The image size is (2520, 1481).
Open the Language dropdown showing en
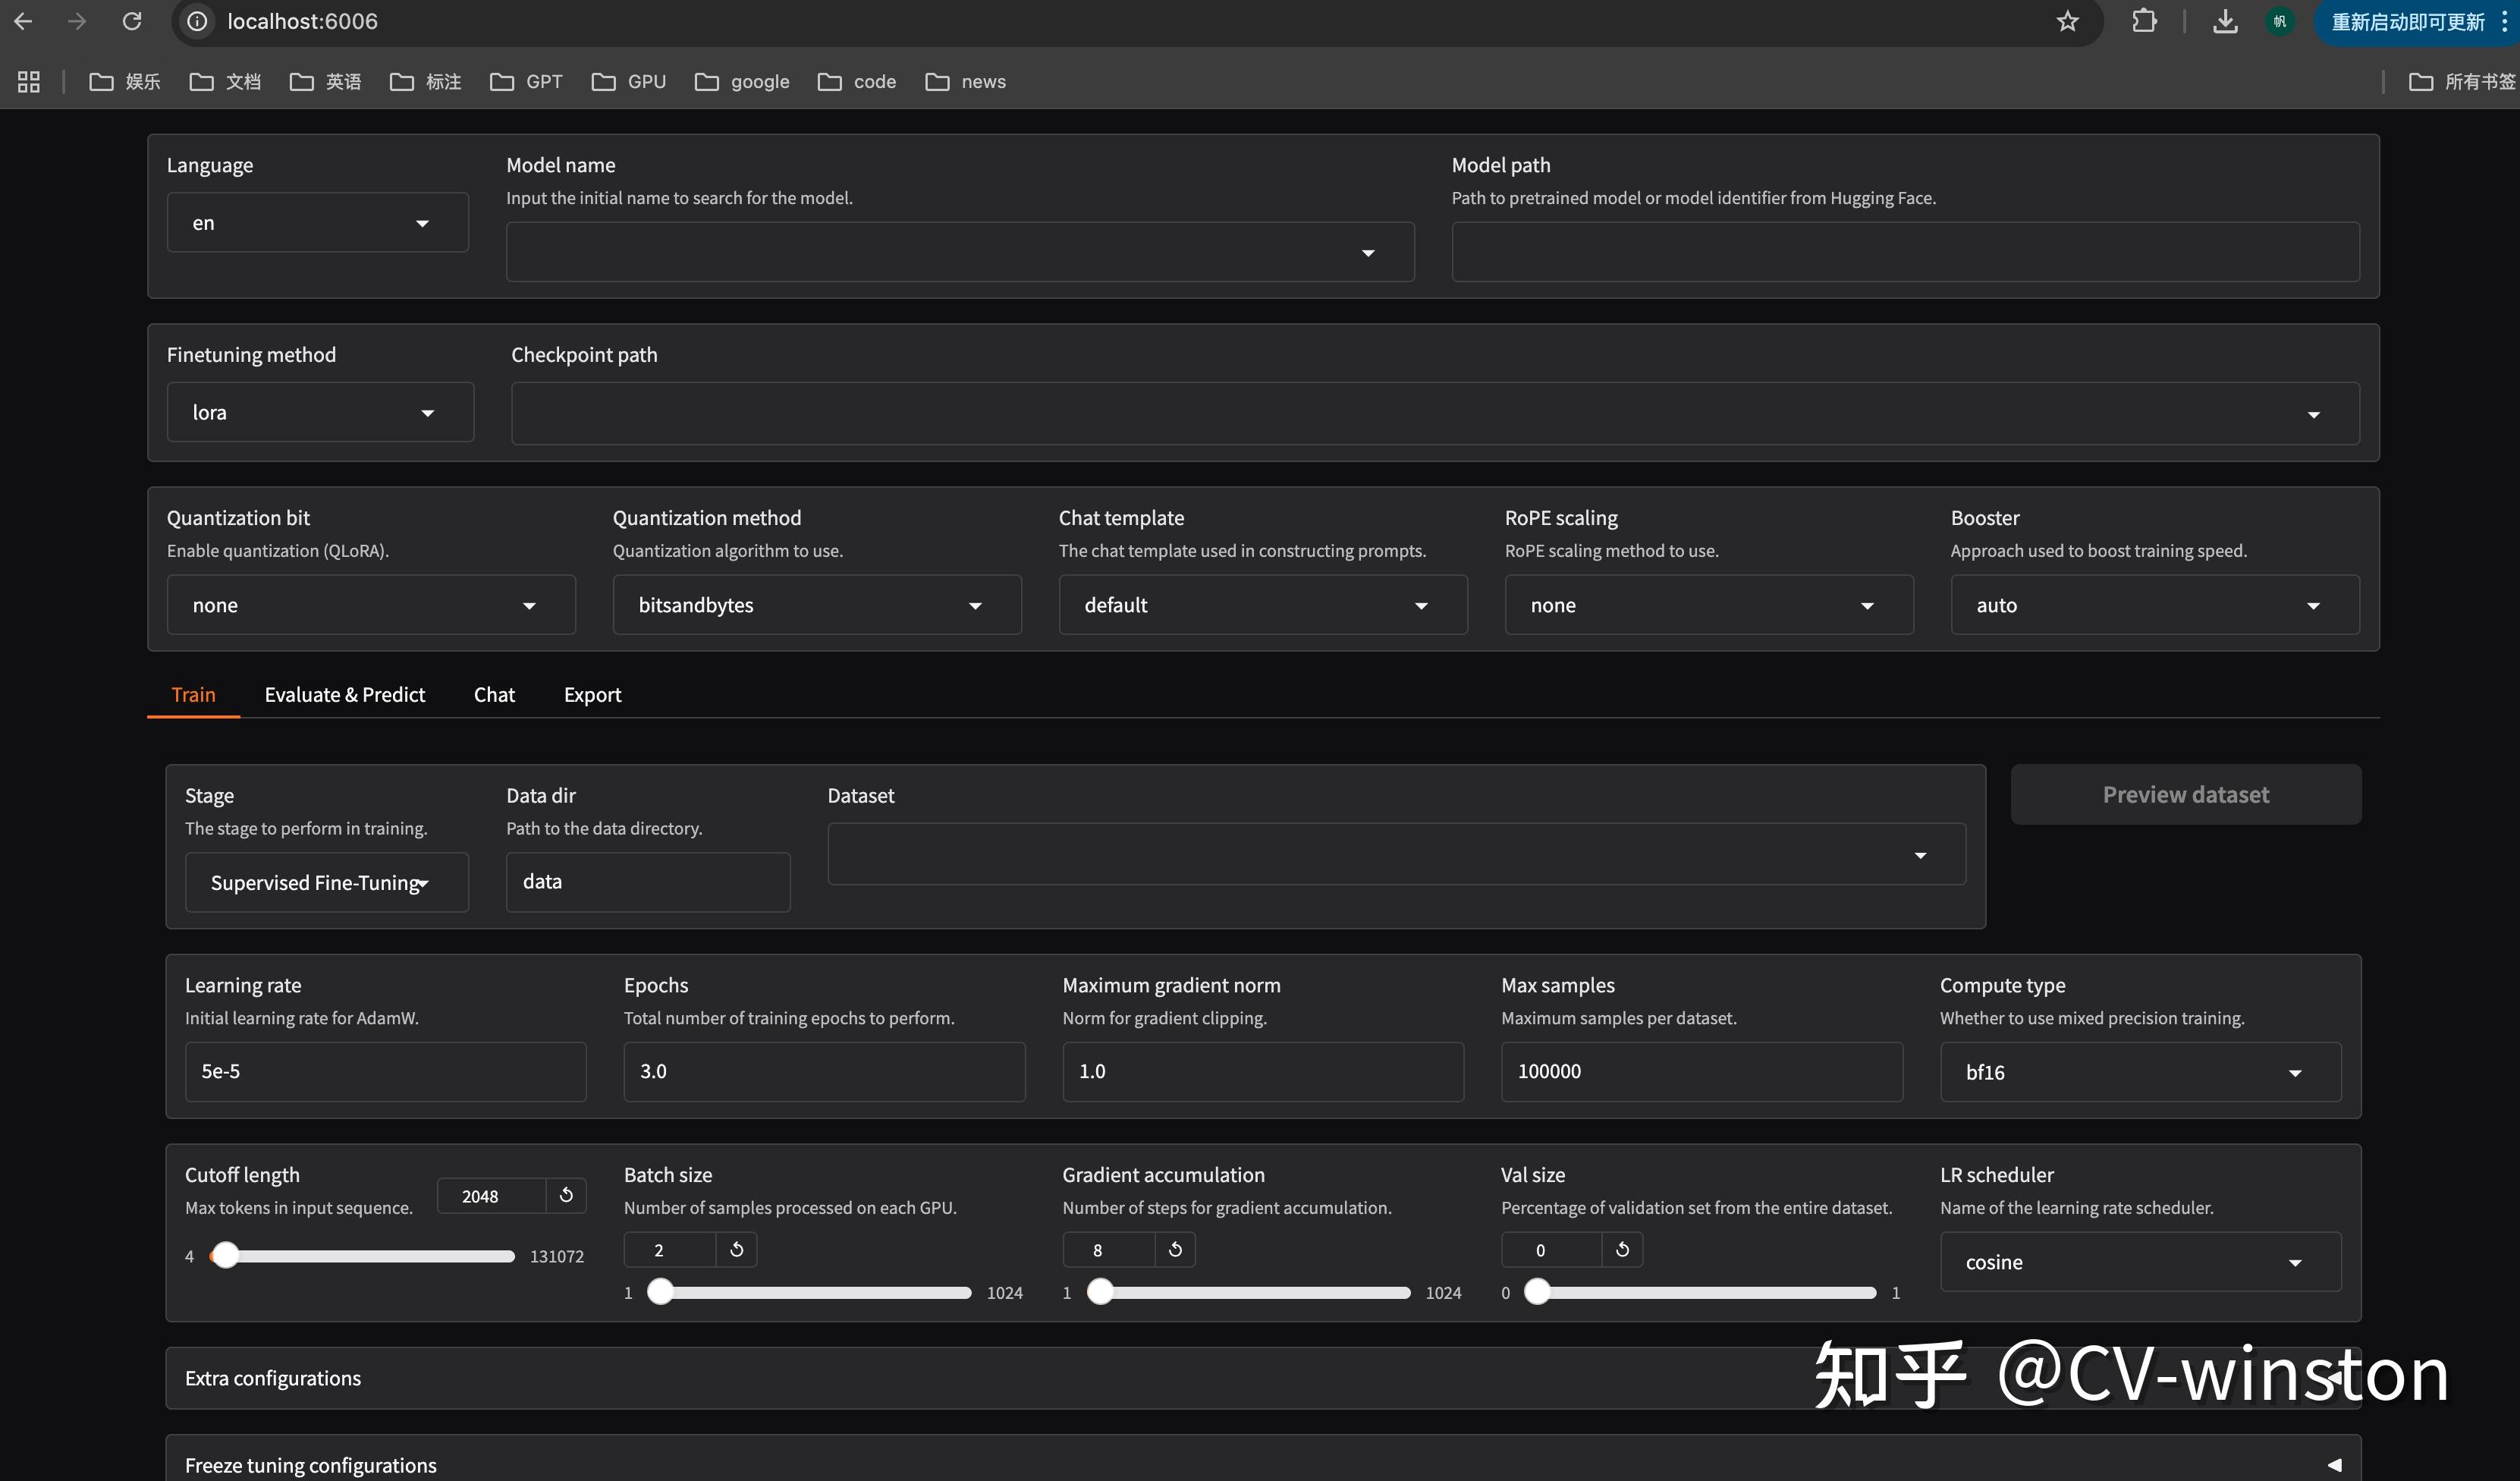point(317,223)
